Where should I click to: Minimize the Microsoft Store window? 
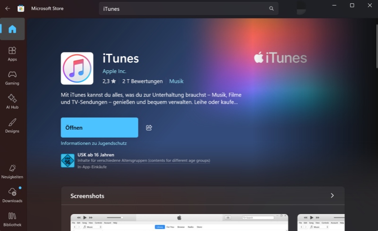[x=334, y=5]
